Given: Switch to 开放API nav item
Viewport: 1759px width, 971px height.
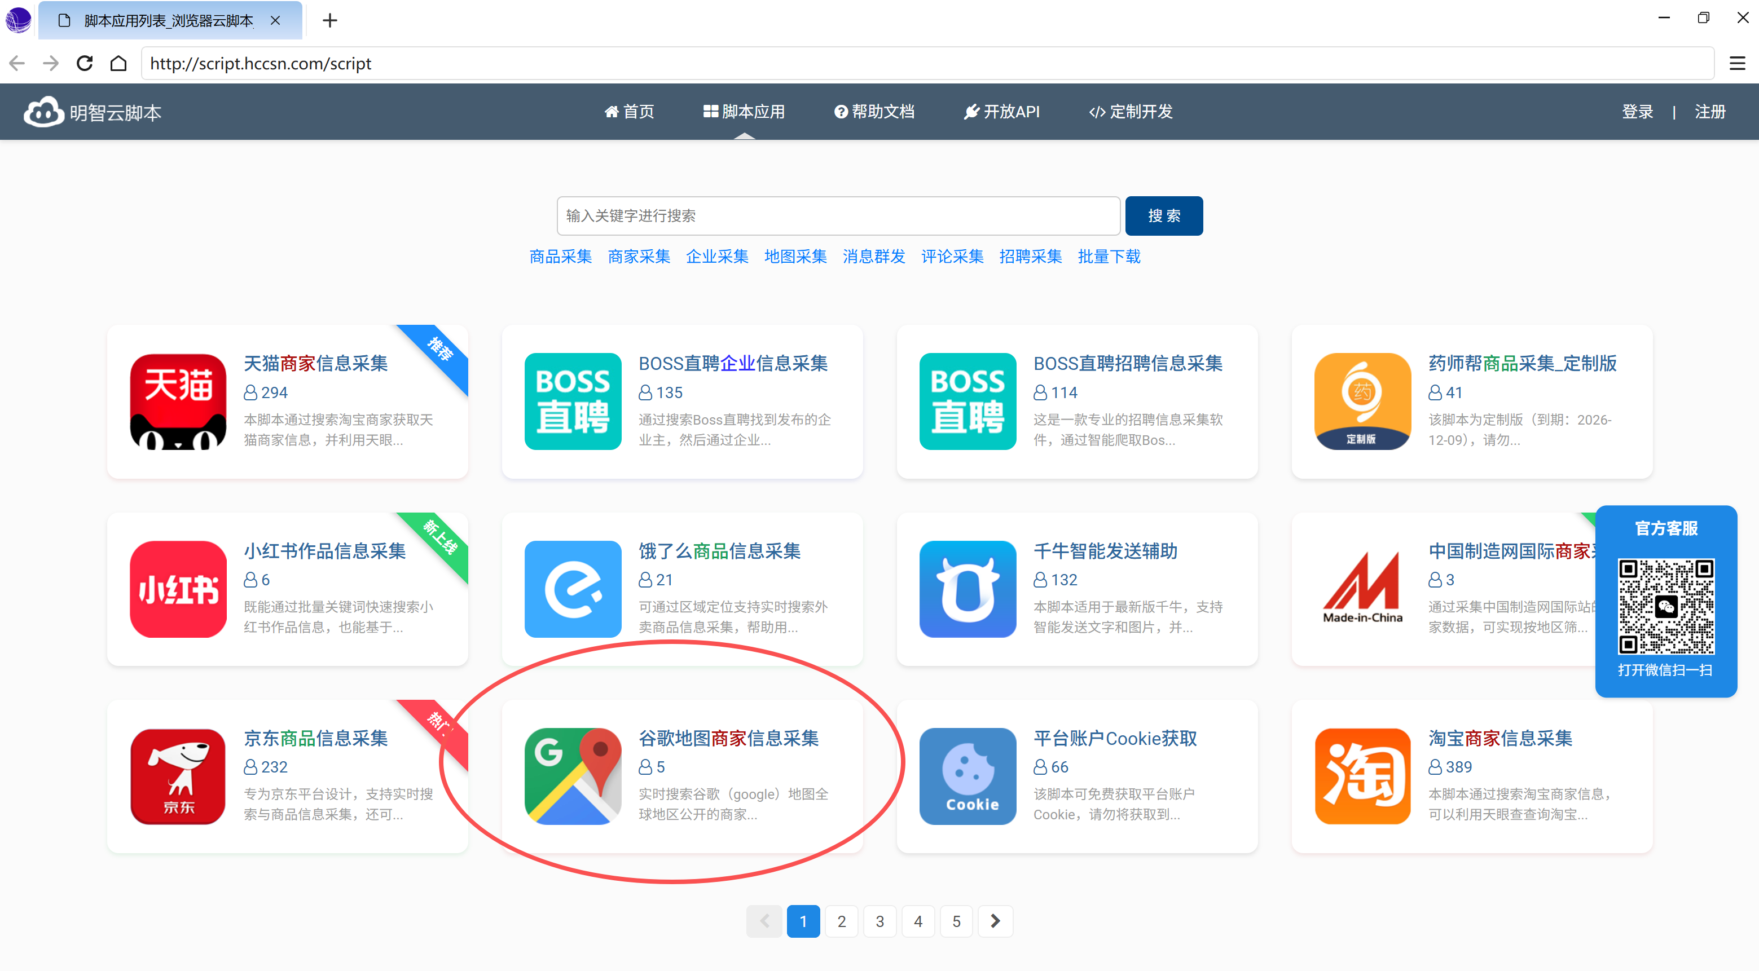Looking at the screenshot, I should pyautogui.click(x=1002, y=112).
